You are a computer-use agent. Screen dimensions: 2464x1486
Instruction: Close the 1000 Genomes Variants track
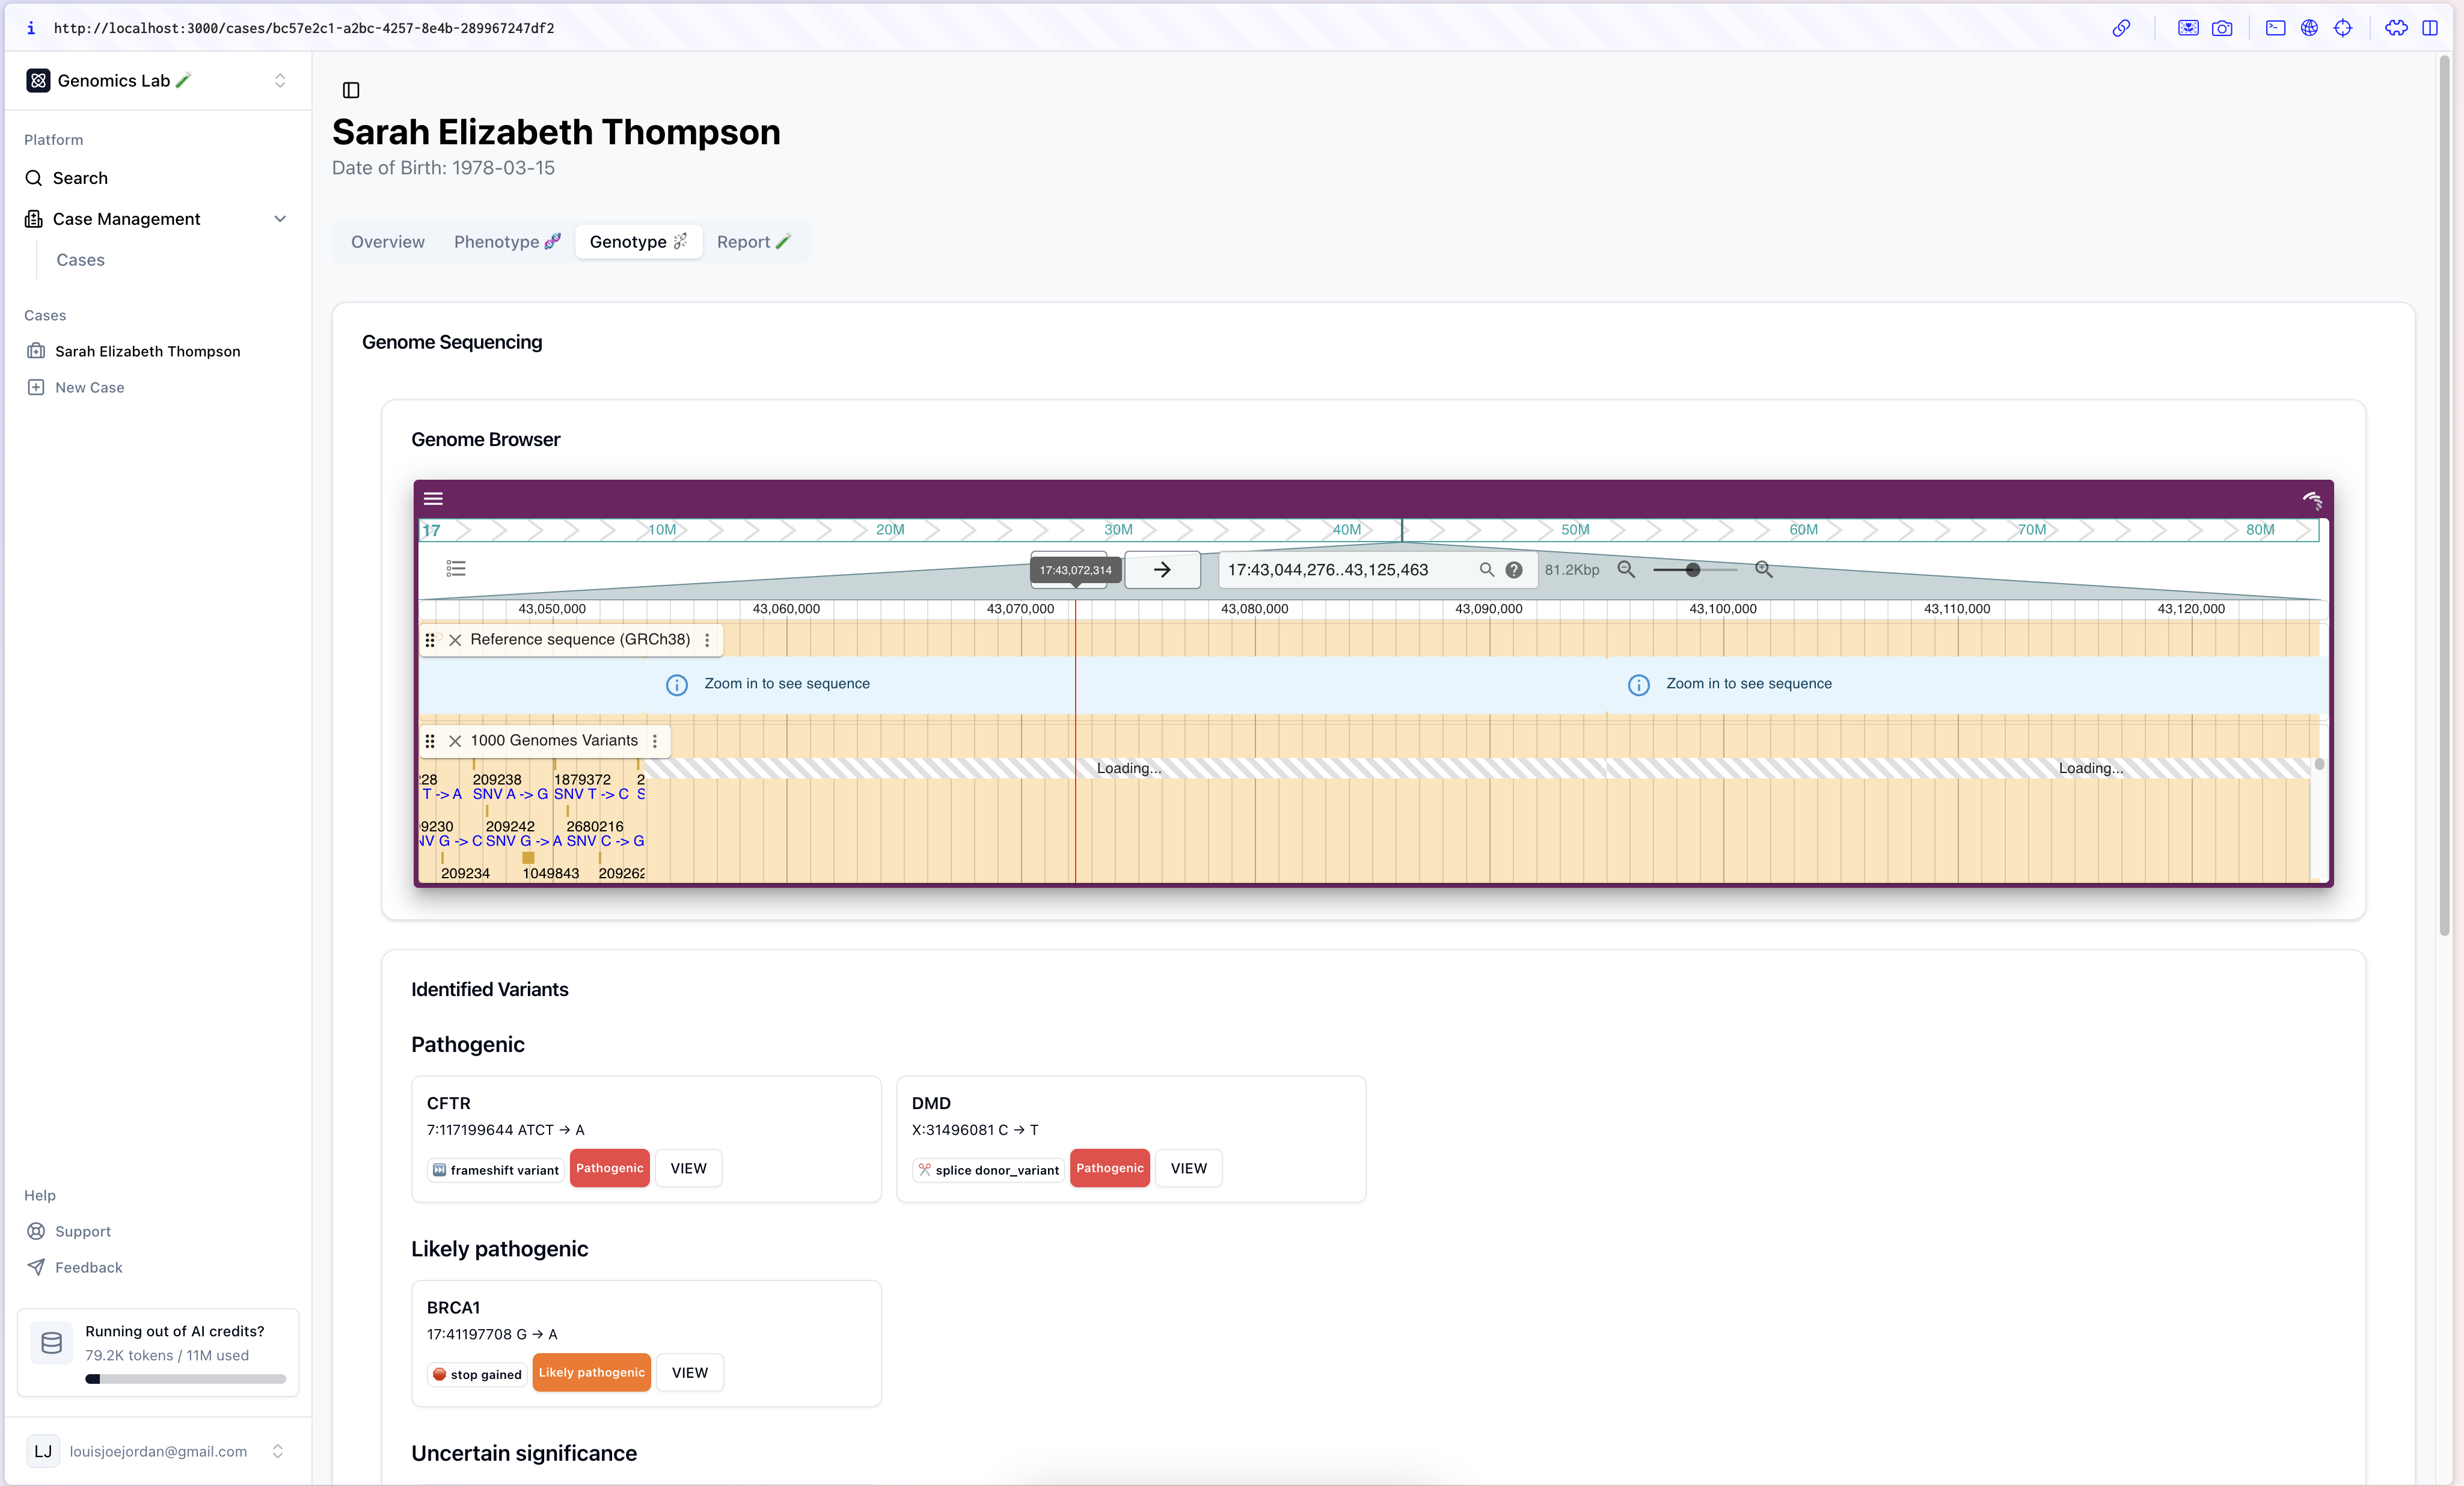[455, 741]
